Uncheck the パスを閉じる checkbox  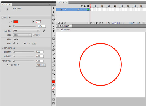[x=7, y=65]
